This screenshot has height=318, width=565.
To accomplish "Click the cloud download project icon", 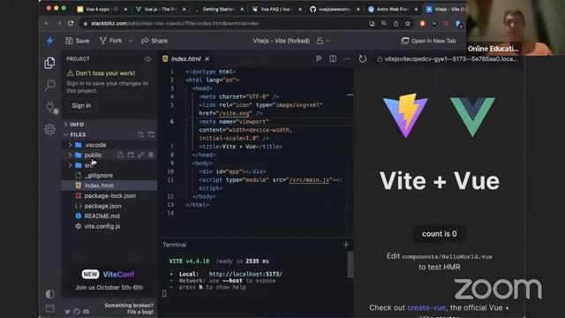I will (147, 59).
